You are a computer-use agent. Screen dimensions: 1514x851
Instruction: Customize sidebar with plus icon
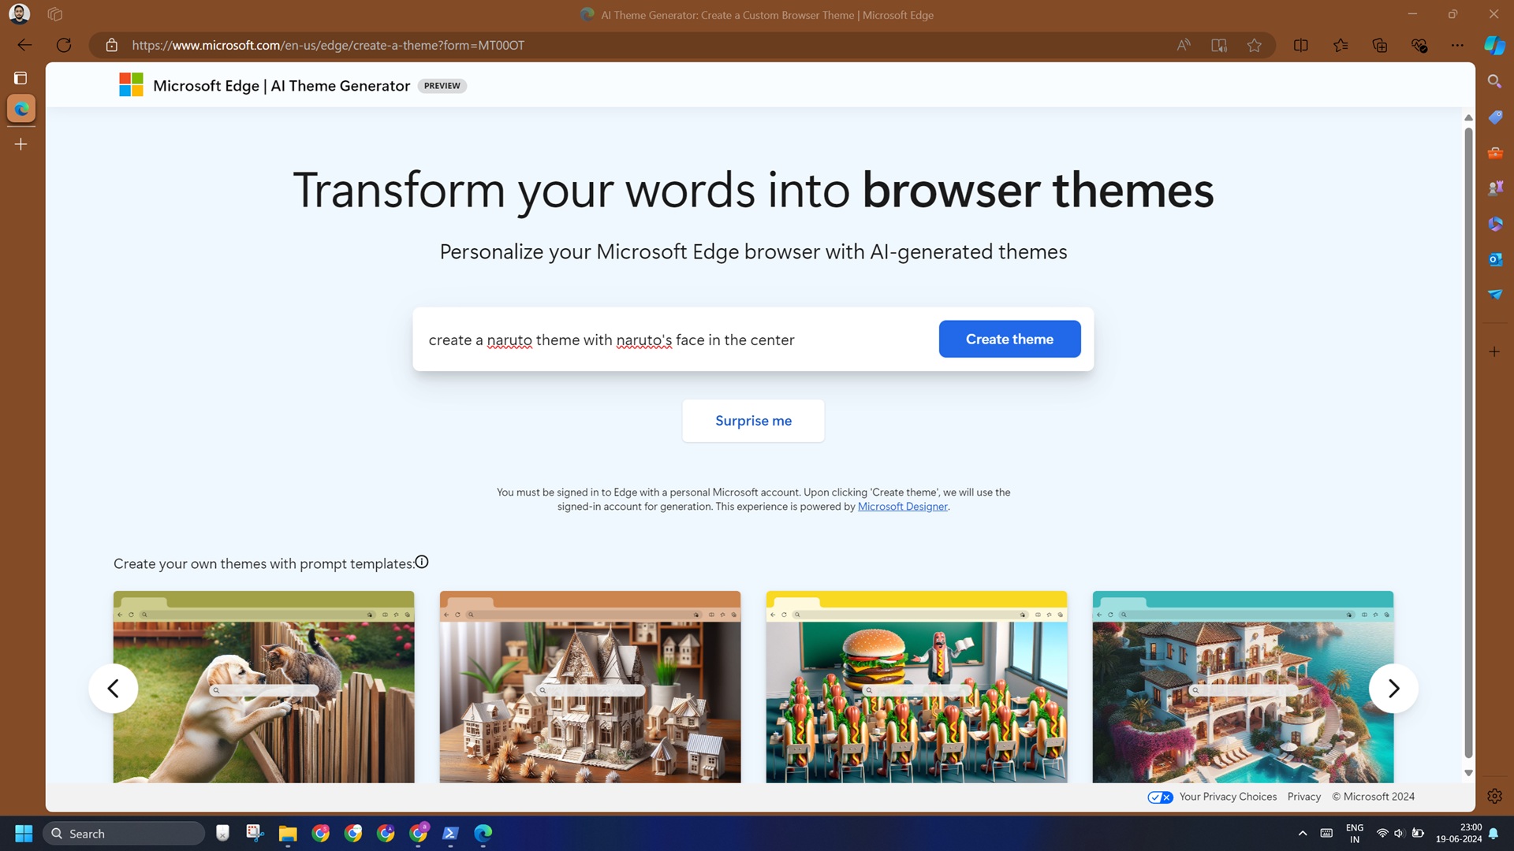tap(1494, 351)
